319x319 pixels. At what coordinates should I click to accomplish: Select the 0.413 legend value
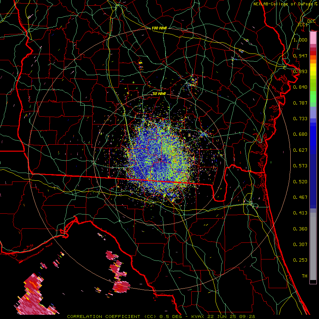click(300, 213)
